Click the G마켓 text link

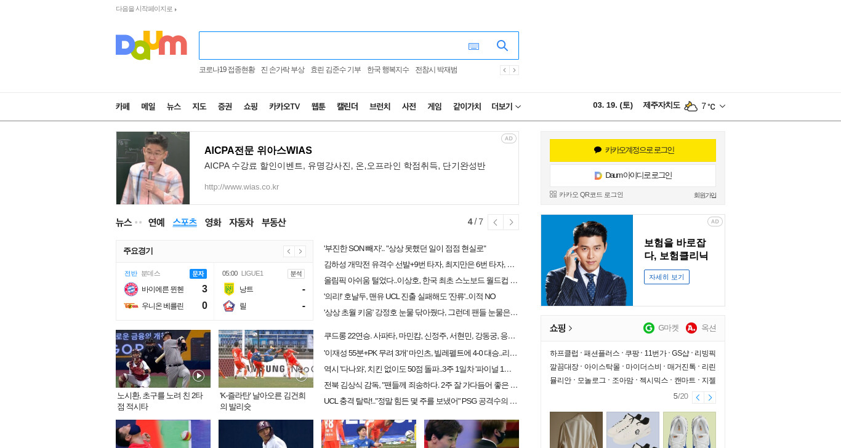pos(669,328)
